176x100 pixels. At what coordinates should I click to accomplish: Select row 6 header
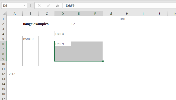pos(3,44)
